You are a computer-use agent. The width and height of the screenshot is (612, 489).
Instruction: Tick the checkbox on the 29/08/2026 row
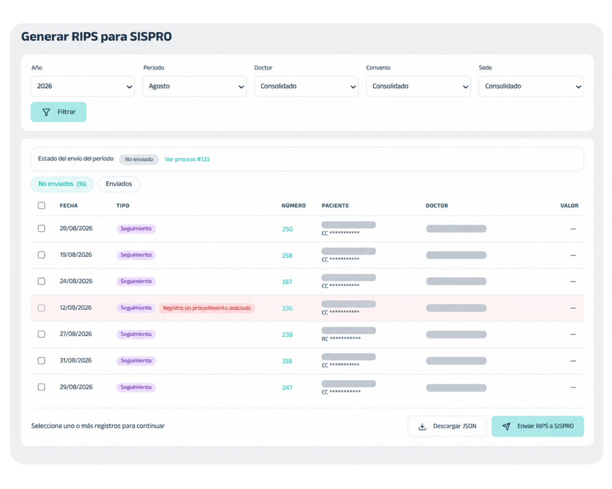(x=41, y=387)
